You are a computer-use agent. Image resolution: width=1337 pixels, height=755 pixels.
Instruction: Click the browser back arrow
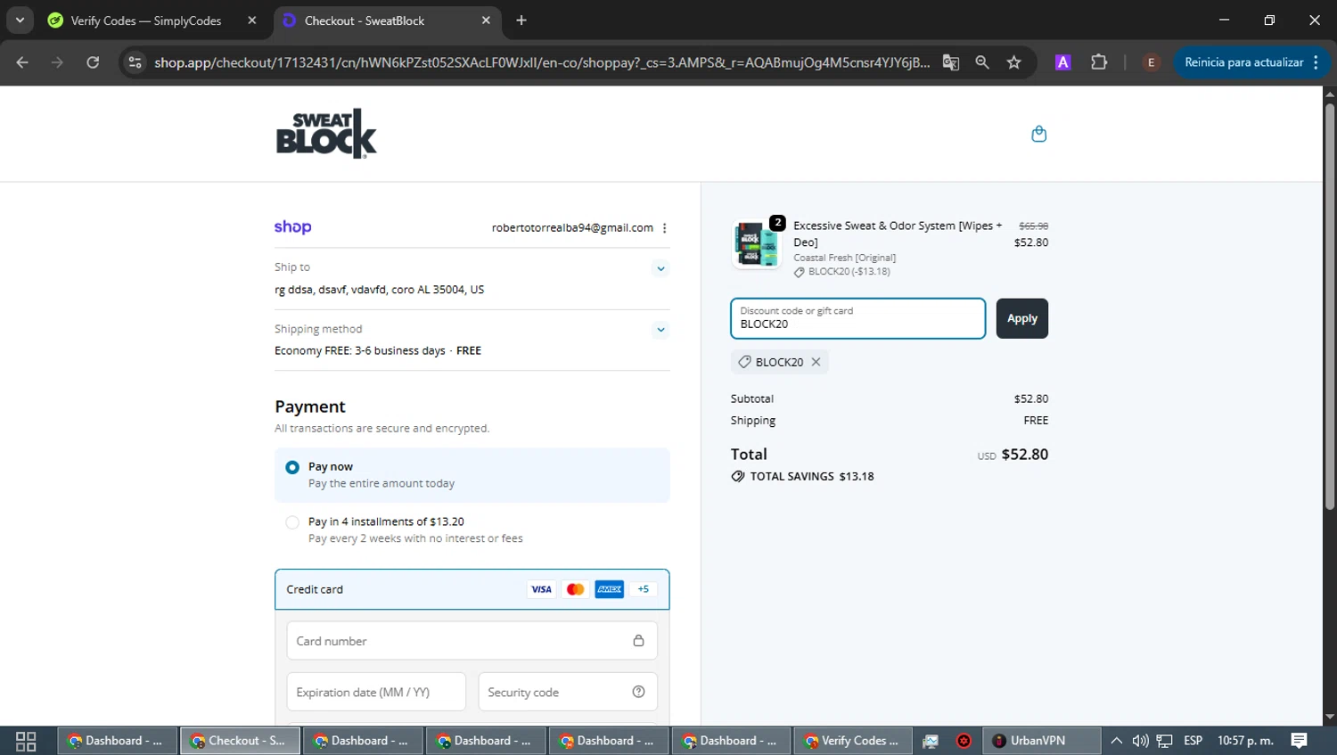coord(22,62)
